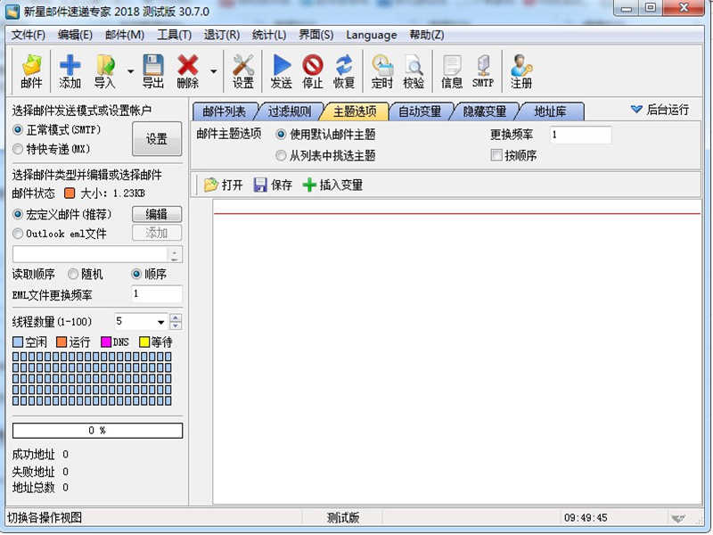Choose 顺序 read order radio
Viewport: 713px width, 535px height.
(136, 274)
